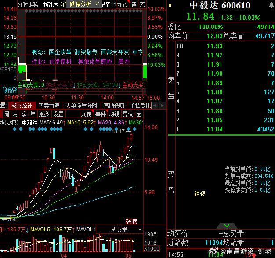This screenshot has height=258, width=275.
Task: Open 复权 adjustment options
Action: point(128,114)
